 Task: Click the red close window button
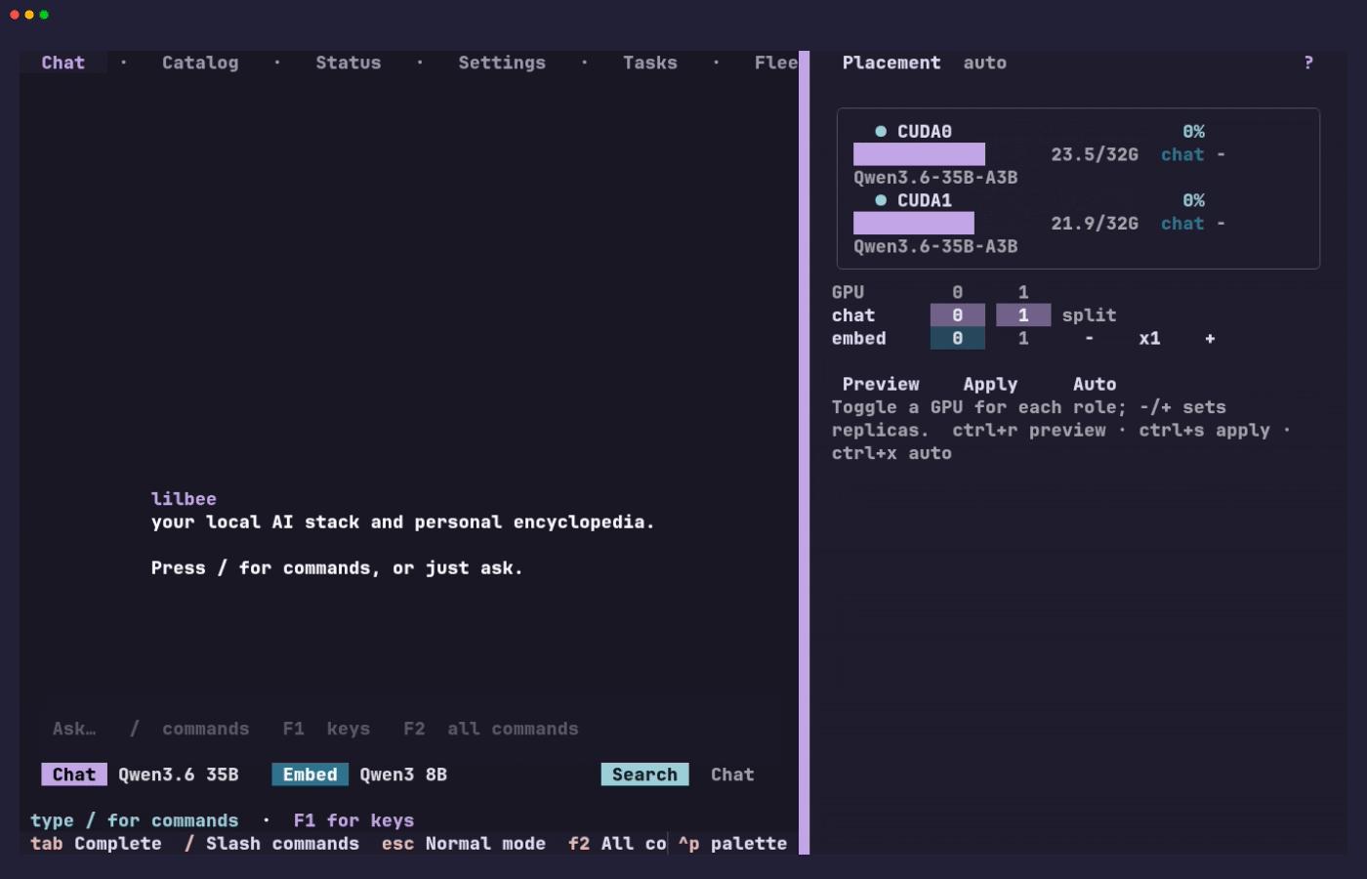15,15
